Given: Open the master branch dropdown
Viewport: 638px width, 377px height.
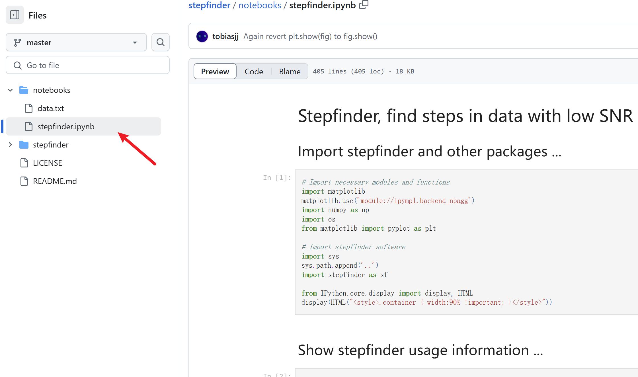Looking at the screenshot, I should pyautogui.click(x=76, y=42).
